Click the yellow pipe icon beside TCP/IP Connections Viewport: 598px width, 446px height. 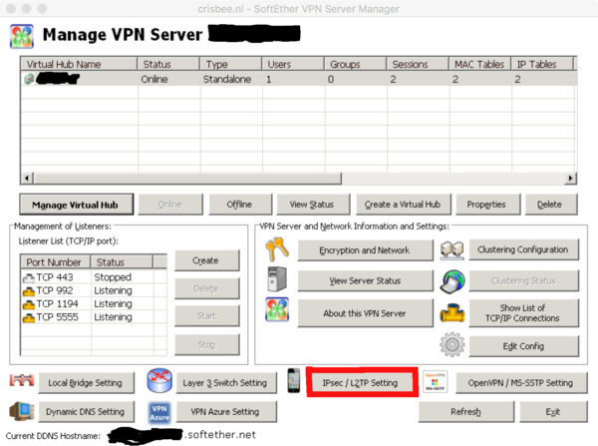click(452, 312)
